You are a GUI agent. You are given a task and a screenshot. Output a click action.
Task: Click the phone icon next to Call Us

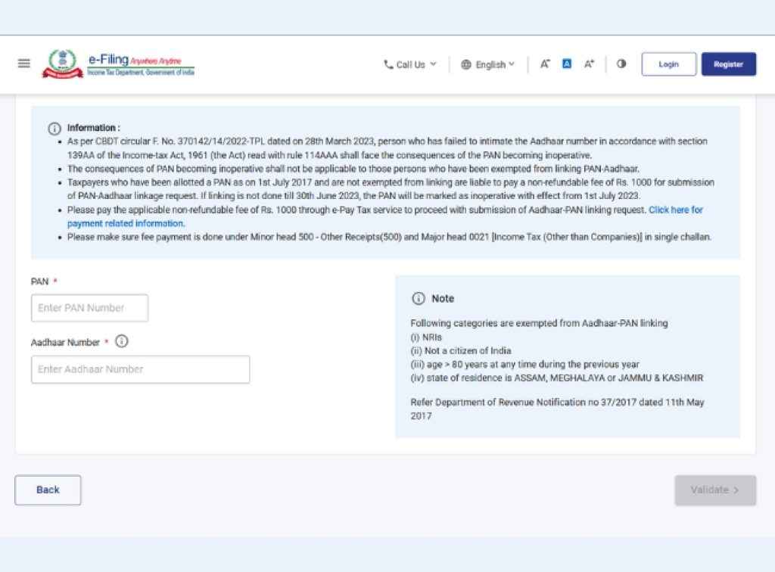387,65
